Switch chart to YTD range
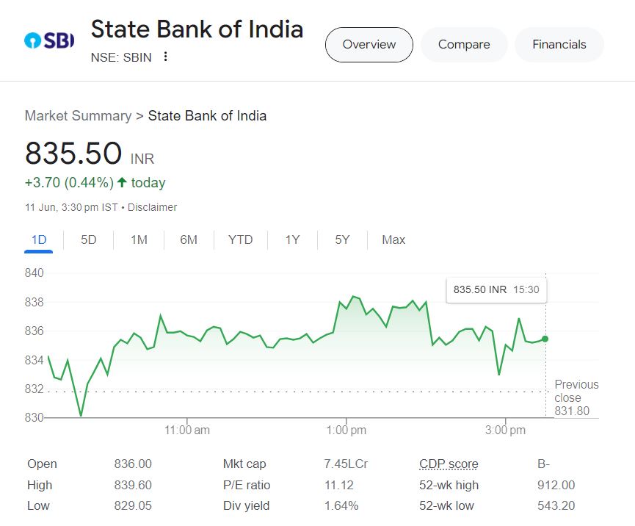This screenshot has height=526, width=635. [x=240, y=239]
